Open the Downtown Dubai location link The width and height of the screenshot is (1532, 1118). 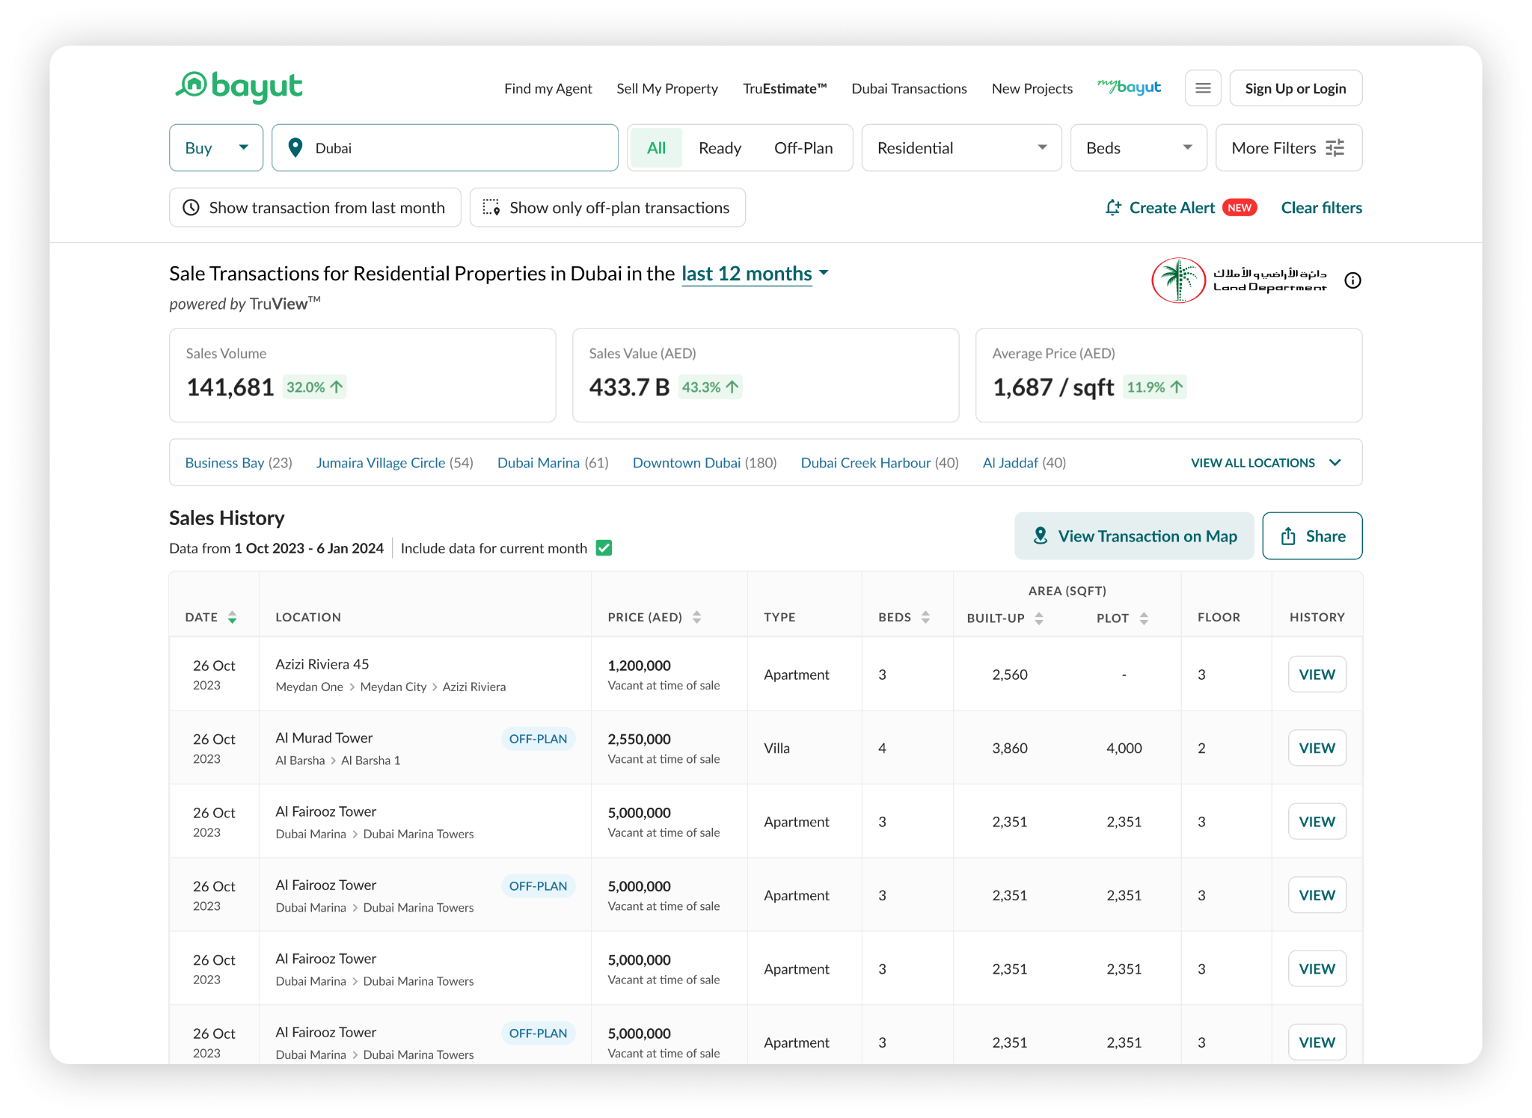[687, 463]
